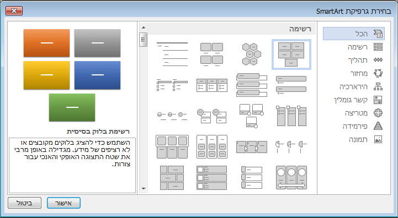
Task: Select the Bending Picture Accent List layout
Action: [x=251, y=116]
